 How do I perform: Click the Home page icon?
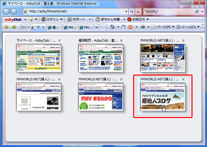[112, 27]
